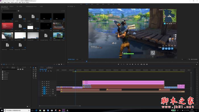
Task: Toggle V1 track targeting highlight
Action: point(44,87)
